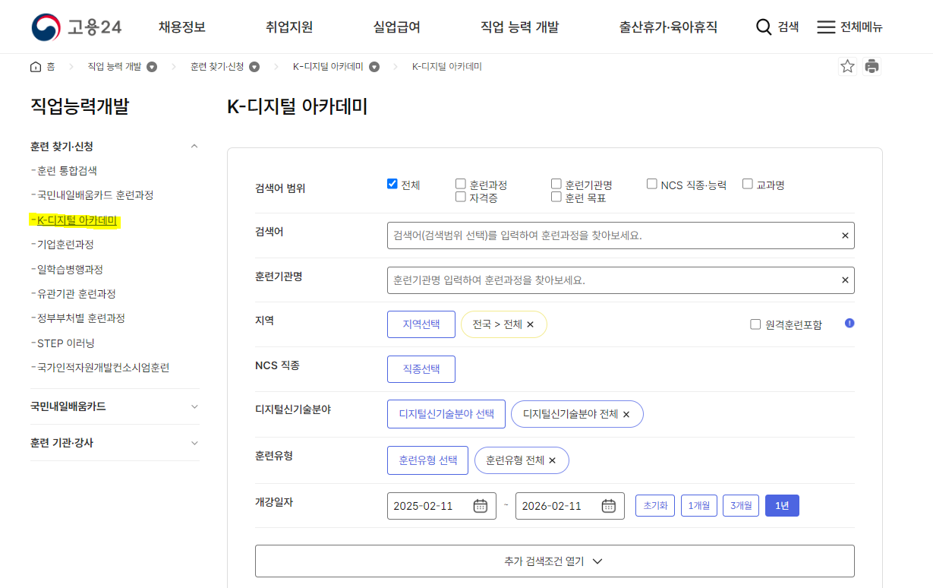Click start date field 2025-02-11
The height and width of the screenshot is (588, 933).
click(442, 506)
